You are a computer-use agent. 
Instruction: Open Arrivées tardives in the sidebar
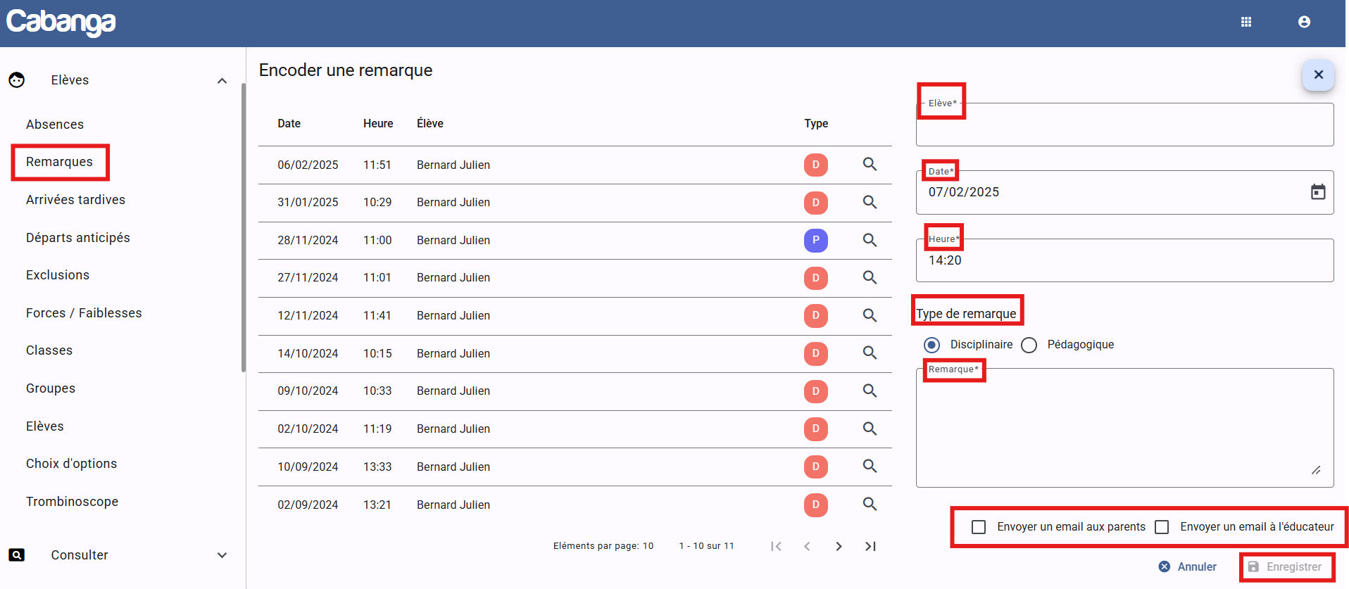tap(75, 200)
